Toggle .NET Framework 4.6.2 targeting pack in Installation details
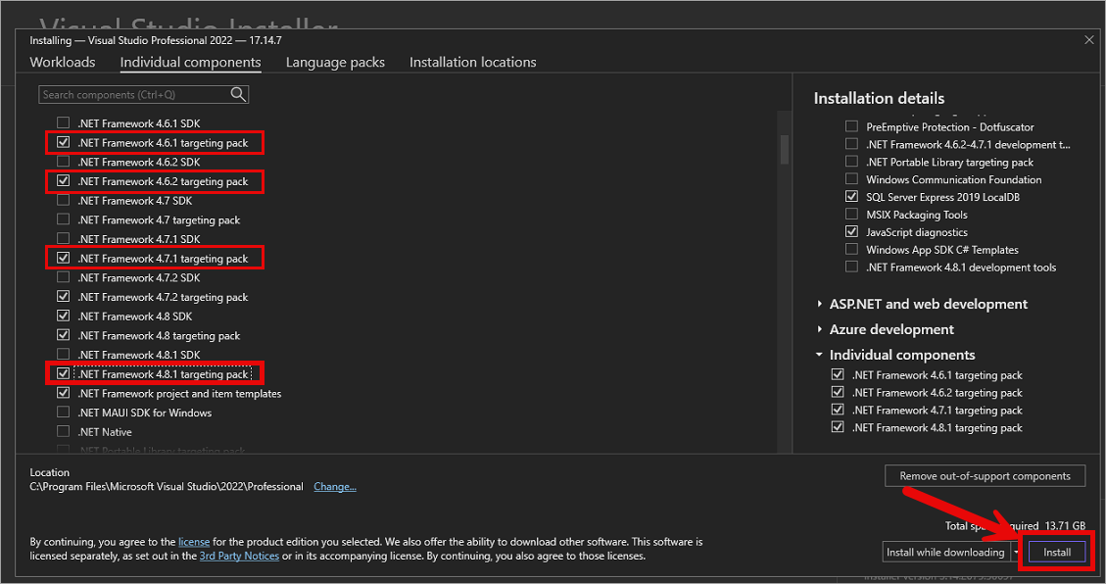The width and height of the screenshot is (1106, 584). pos(838,392)
